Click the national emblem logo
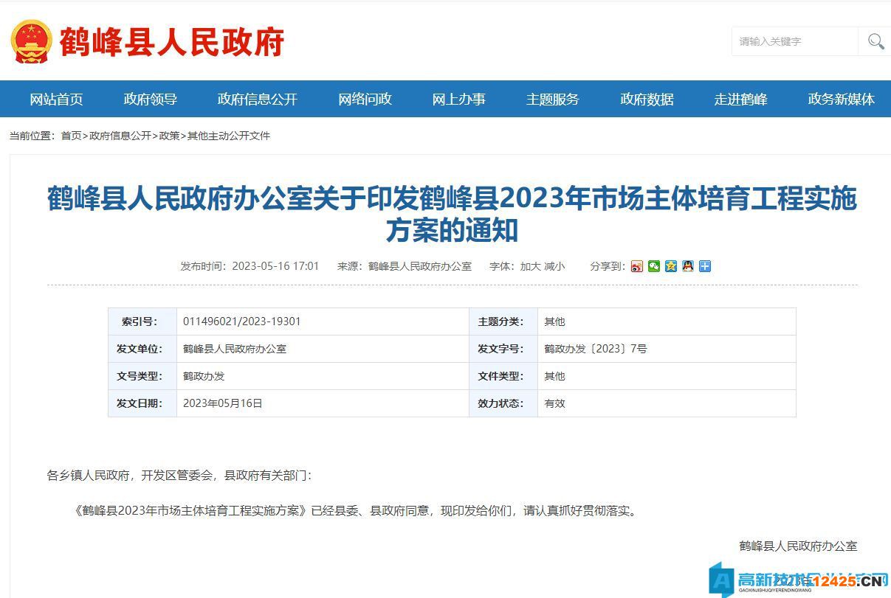The width and height of the screenshot is (891, 598). click(32, 41)
